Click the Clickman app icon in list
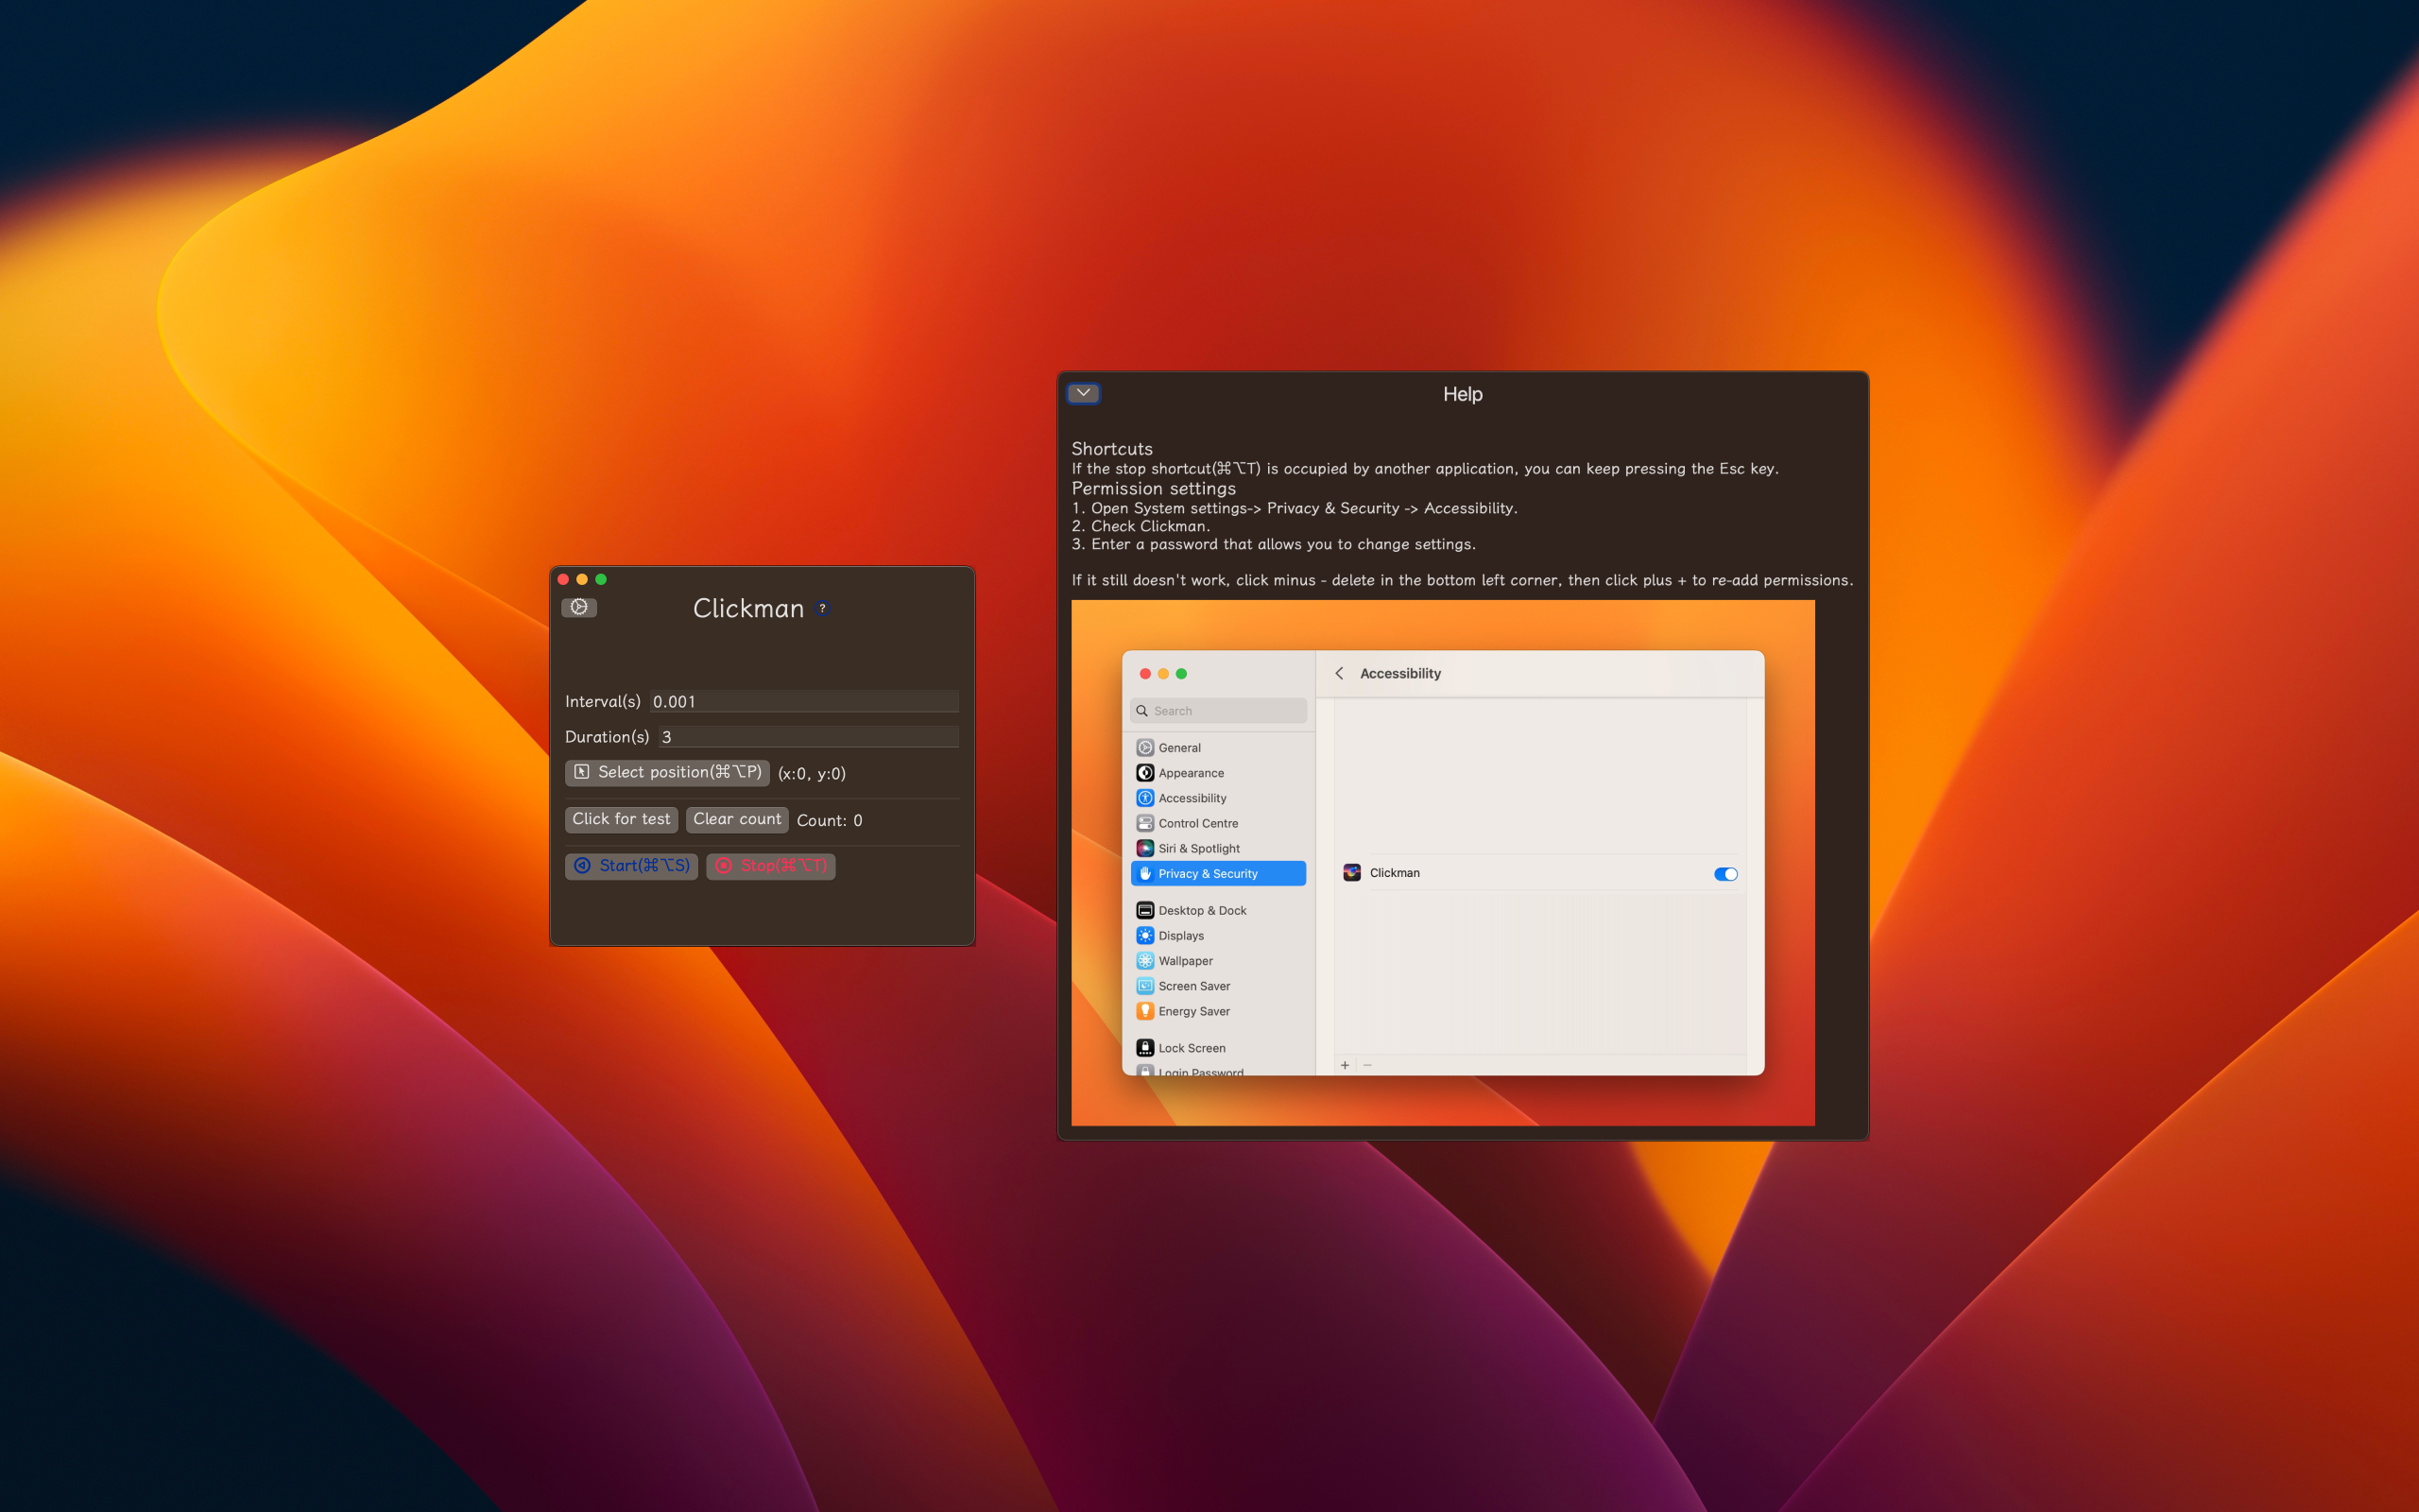 point(1352,873)
